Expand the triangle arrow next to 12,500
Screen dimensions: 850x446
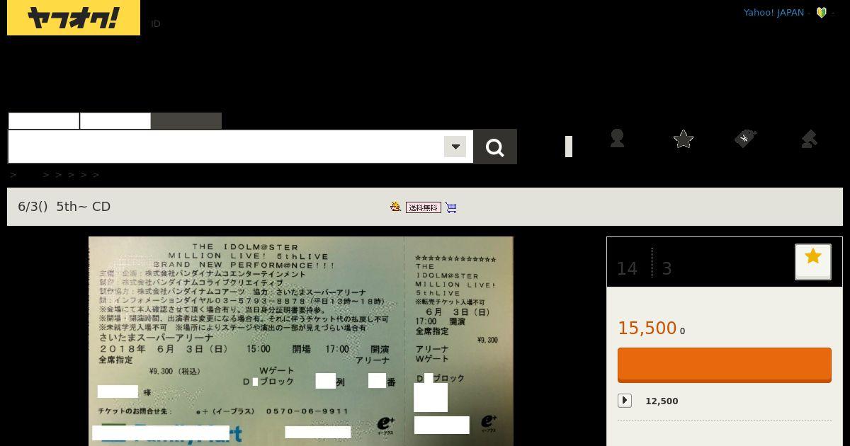click(x=625, y=401)
